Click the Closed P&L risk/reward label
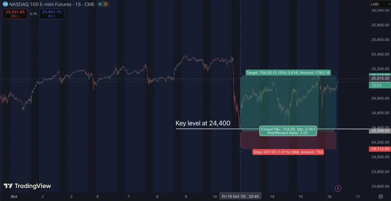This screenshot has width=391, height=201. (x=288, y=131)
